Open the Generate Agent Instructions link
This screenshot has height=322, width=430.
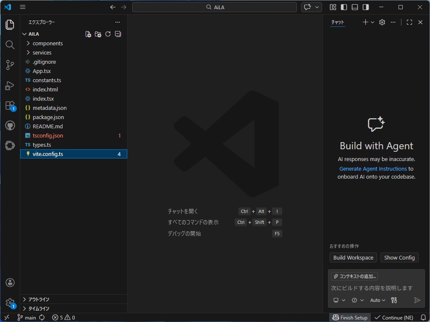point(373,168)
